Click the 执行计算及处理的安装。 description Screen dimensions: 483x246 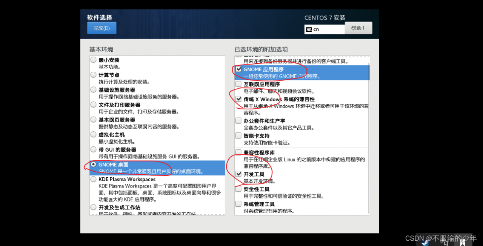[x=124, y=82]
